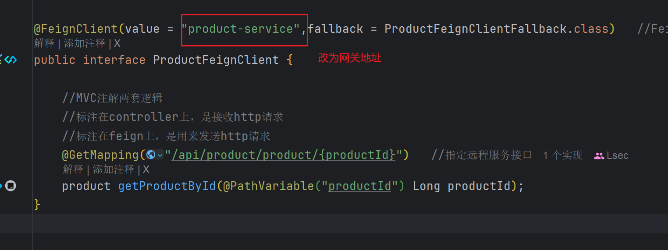The width and height of the screenshot is (668, 250).
Task: Click the @GetMapping annotation
Action: [100, 155]
